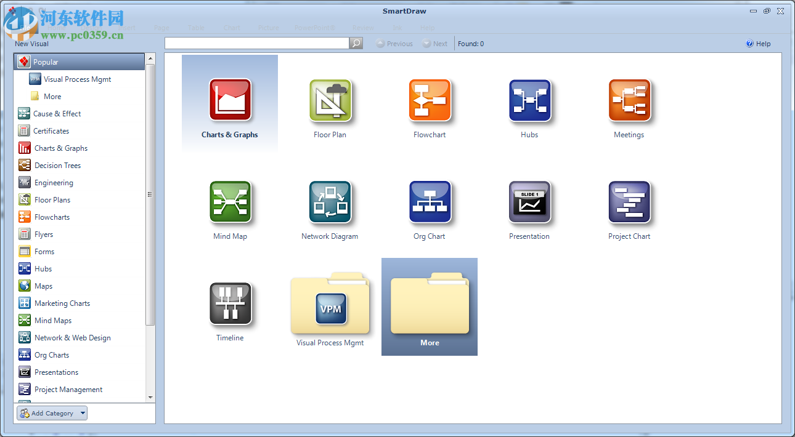Open the PowerPoint® menu

(x=315, y=28)
